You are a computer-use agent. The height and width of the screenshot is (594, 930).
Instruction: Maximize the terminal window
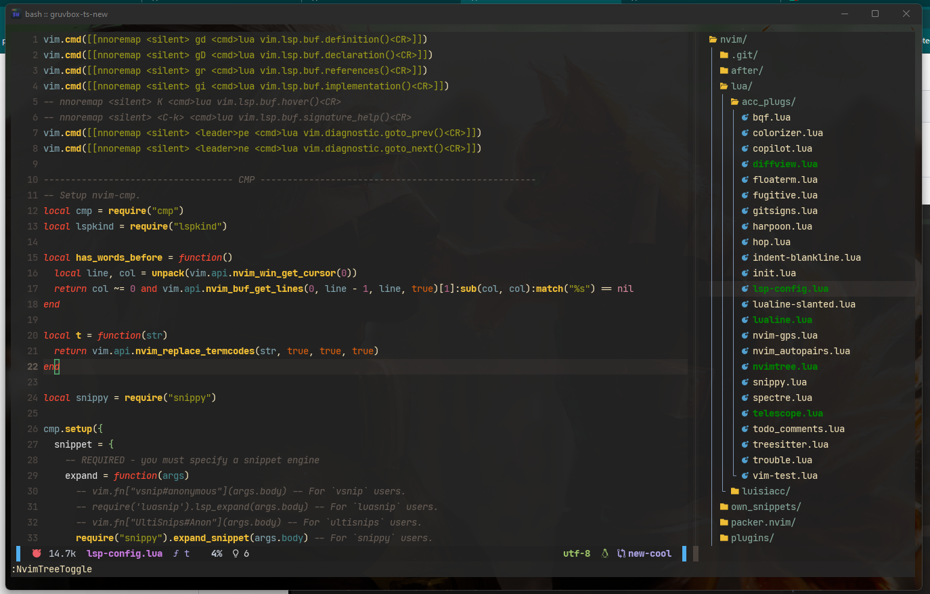coord(875,14)
